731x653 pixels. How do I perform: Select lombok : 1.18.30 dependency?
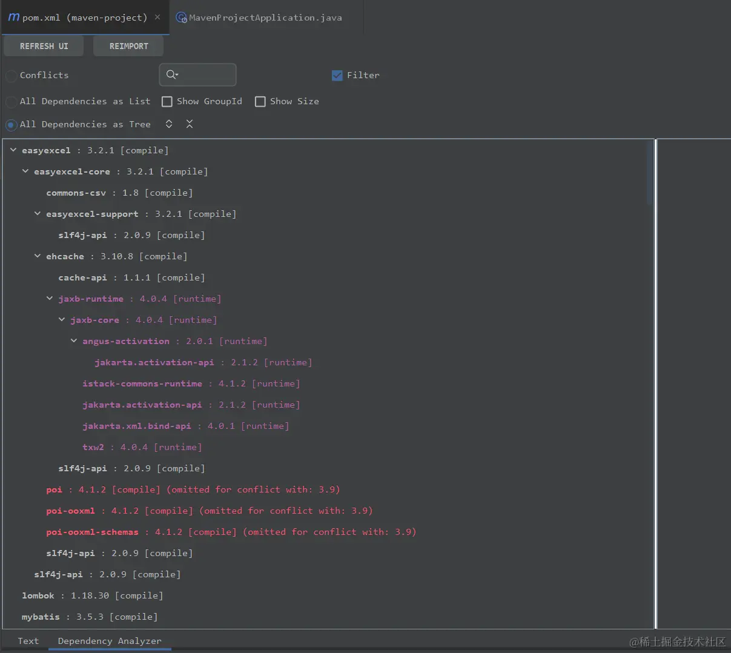click(x=92, y=595)
